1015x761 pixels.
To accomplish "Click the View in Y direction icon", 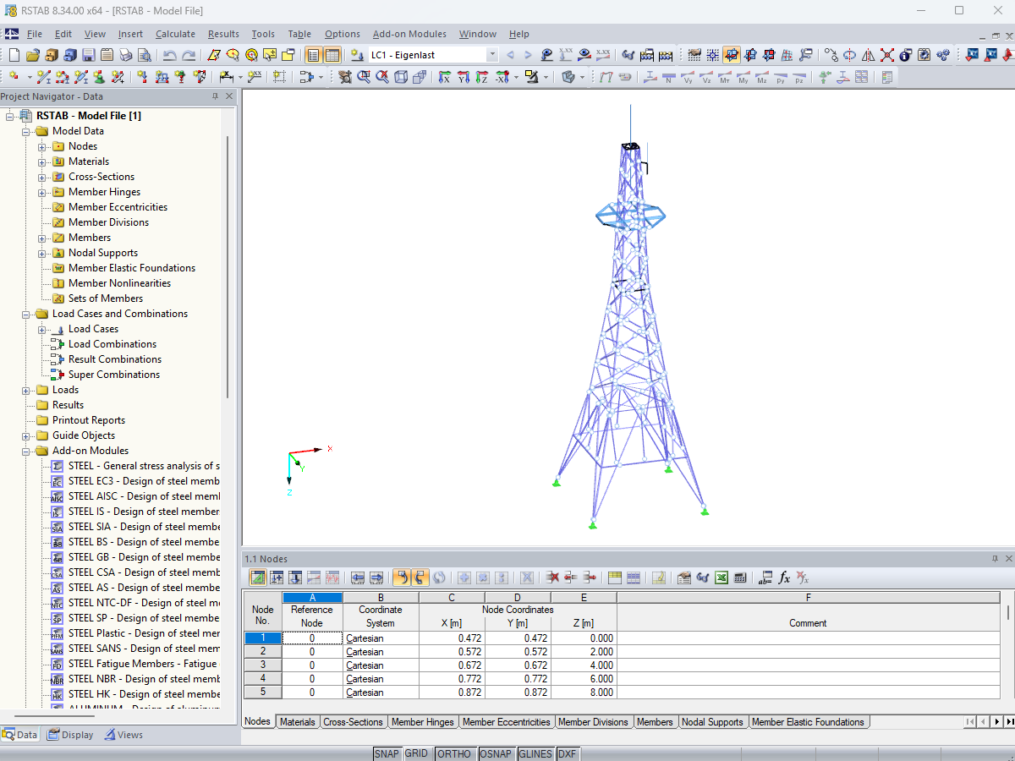I will tap(463, 77).
